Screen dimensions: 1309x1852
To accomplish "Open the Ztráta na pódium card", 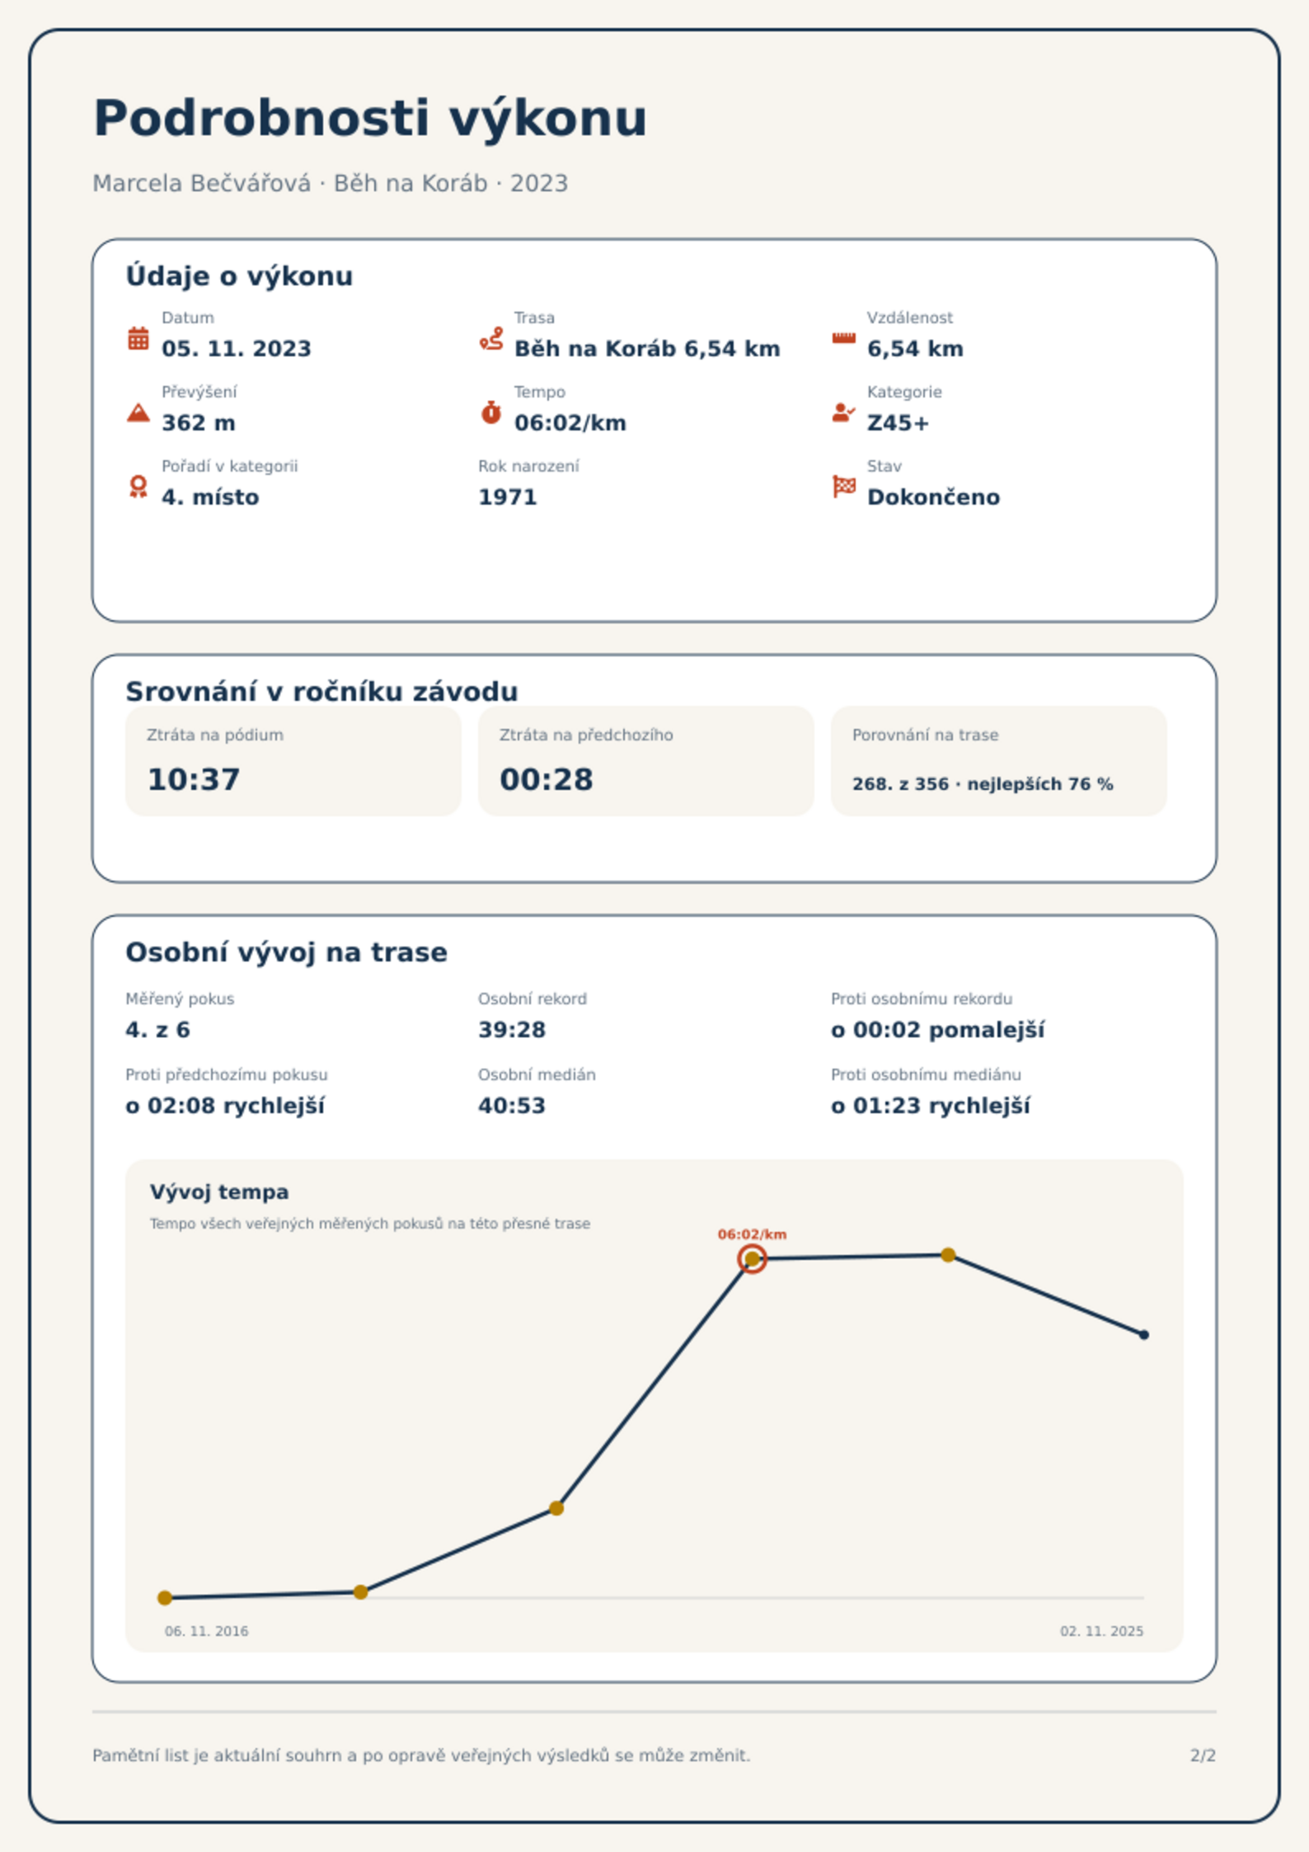I will coord(293,761).
